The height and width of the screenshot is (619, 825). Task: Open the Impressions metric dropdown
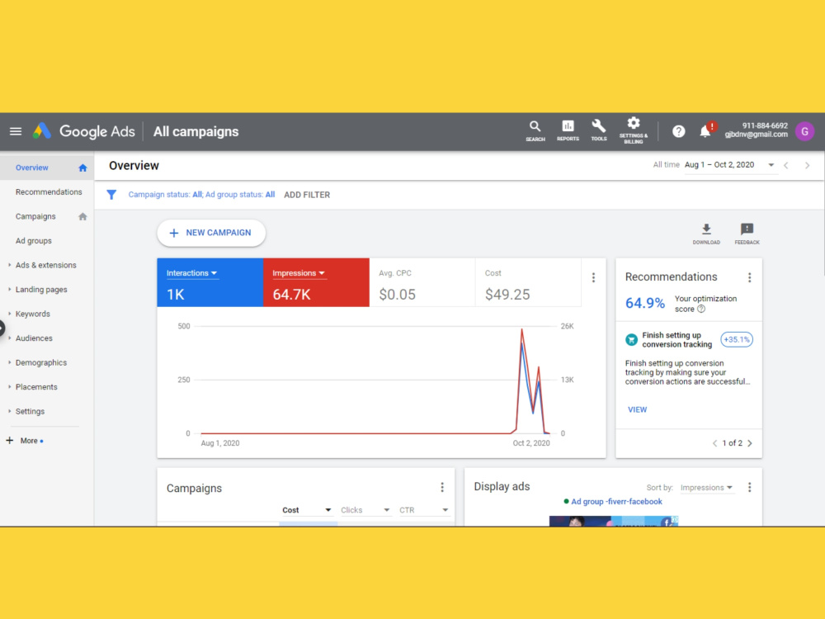click(x=299, y=273)
